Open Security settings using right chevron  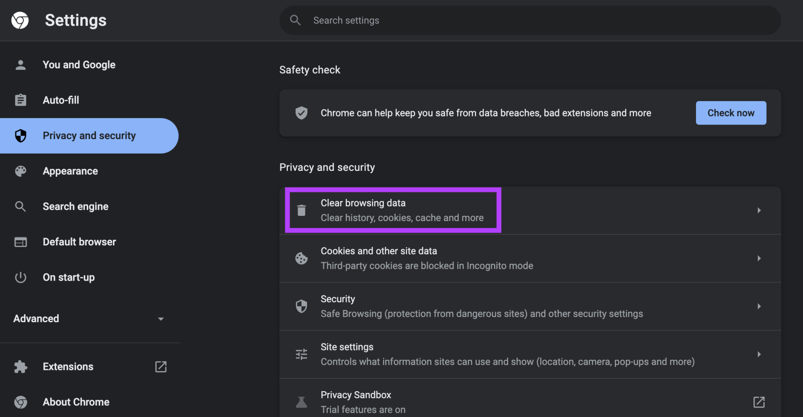point(759,306)
